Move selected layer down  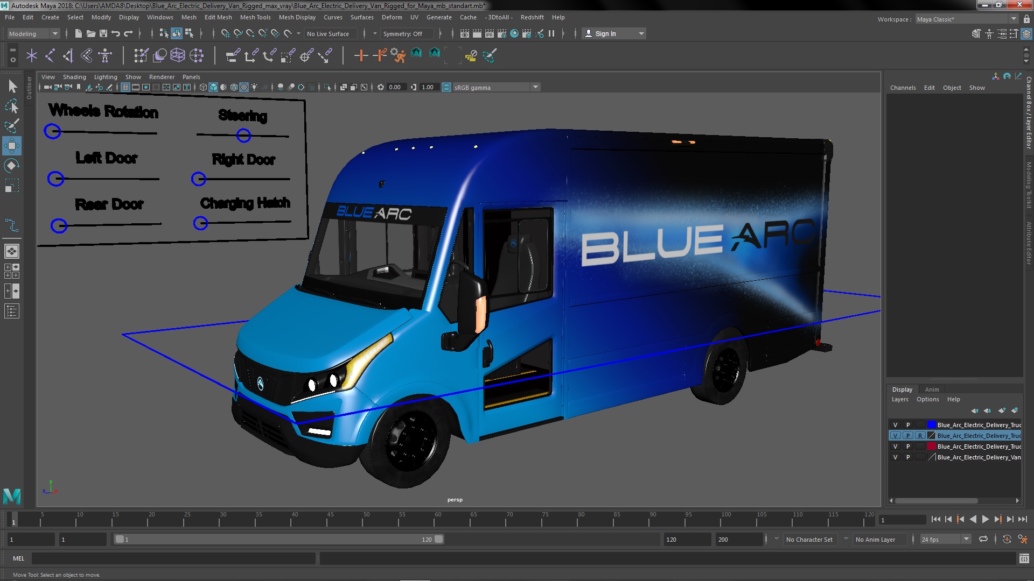(x=987, y=410)
